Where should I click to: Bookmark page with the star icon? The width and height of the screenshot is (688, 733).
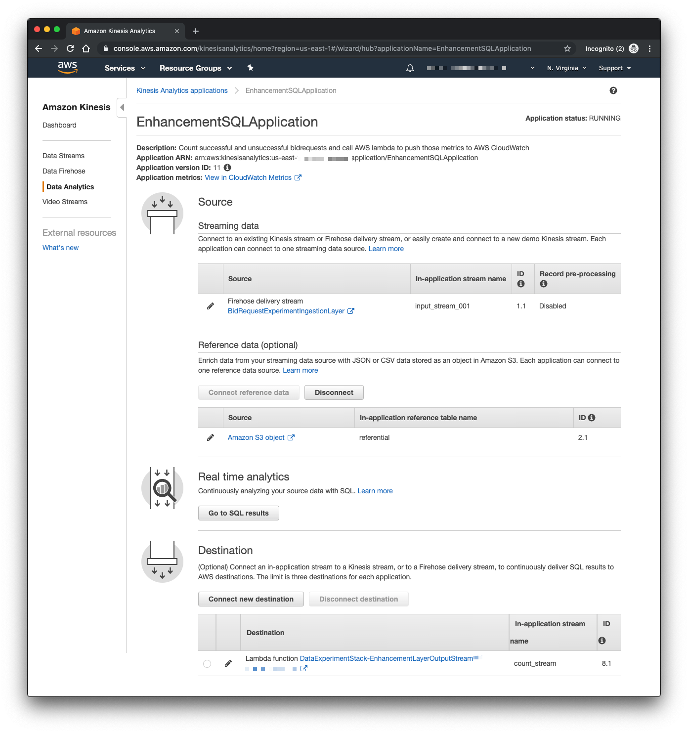567,48
